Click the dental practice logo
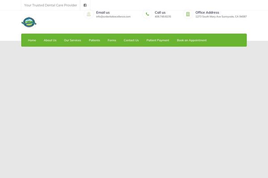The height and width of the screenshot is (178, 268). (x=29, y=22)
